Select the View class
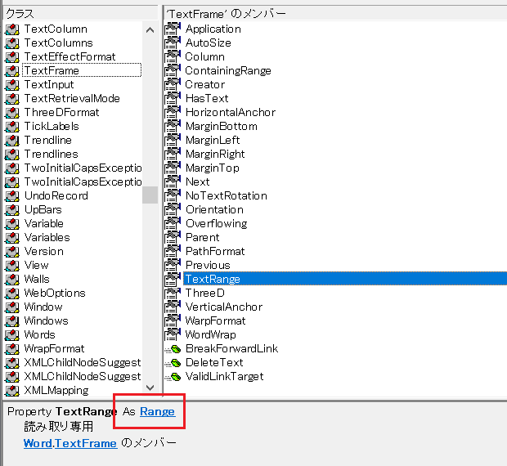This screenshot has height=466, width=507. coord(37,266)
